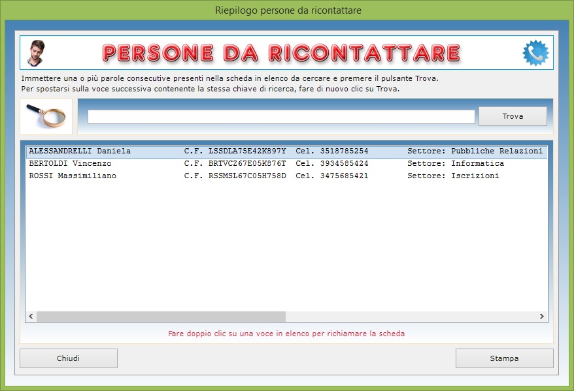Select the ROSSI Massimiliano name entry
This screenshot has width=574, height=391.
click(73, 176)
